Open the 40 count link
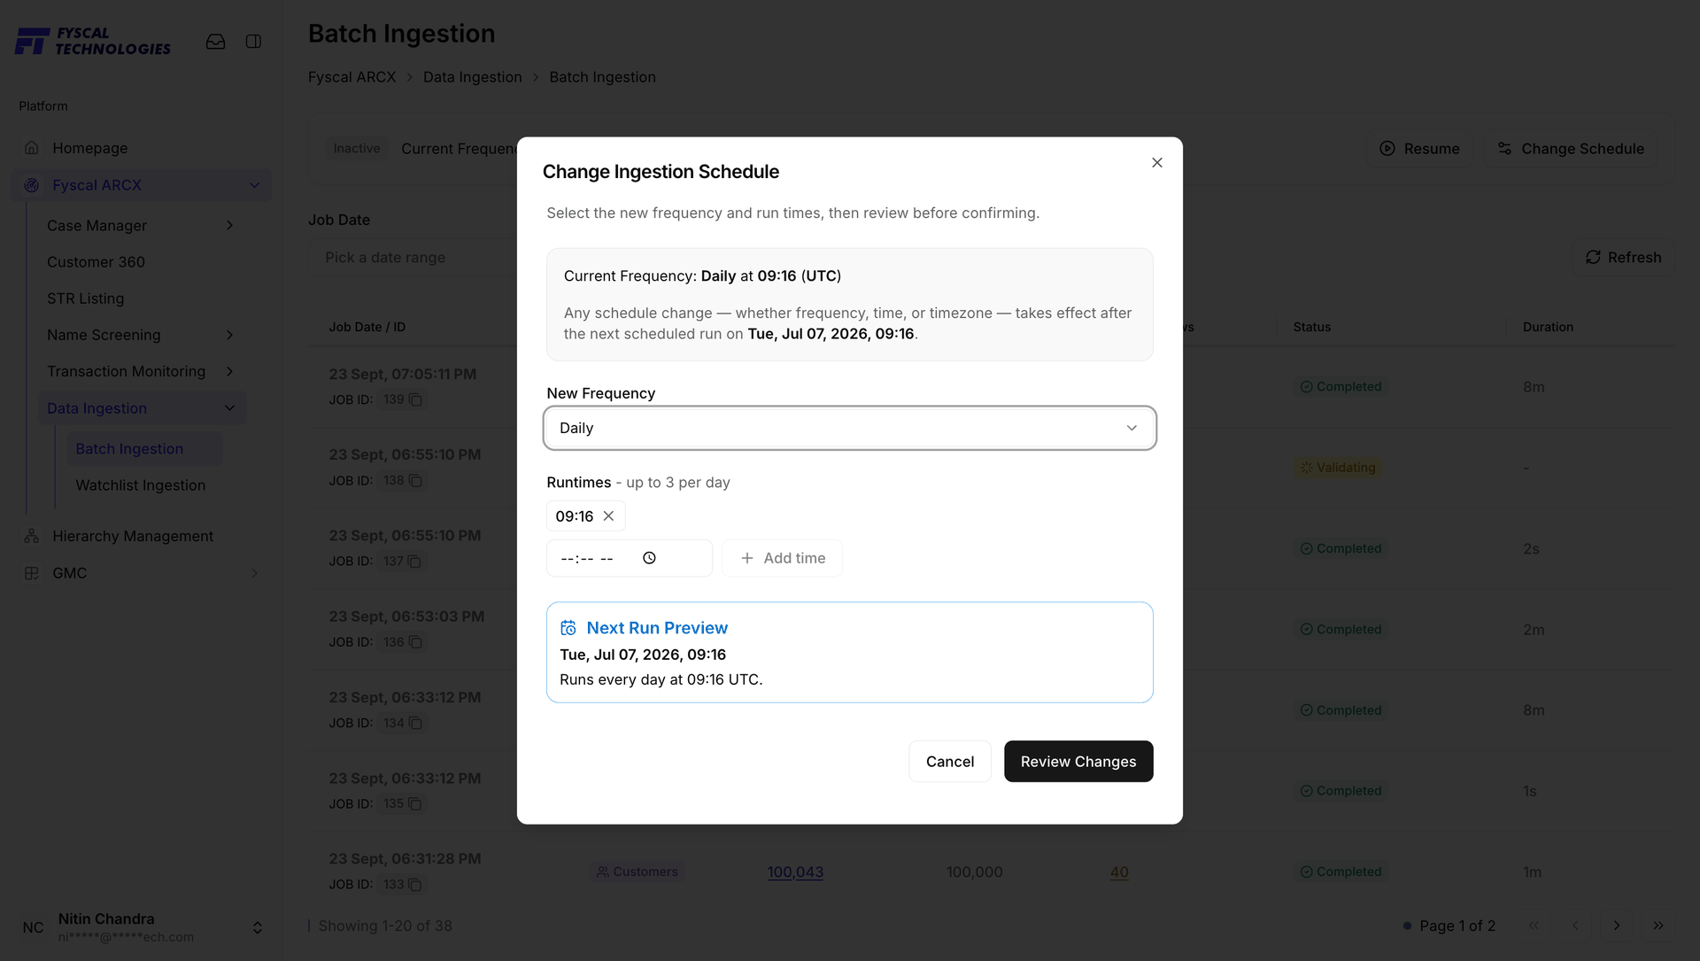Image resolution: width=1700 pixels, height=961 pixels. pyautogui.click(x=1119, y=872)
